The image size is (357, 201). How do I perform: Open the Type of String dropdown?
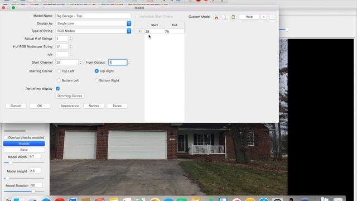pos(93,31)
